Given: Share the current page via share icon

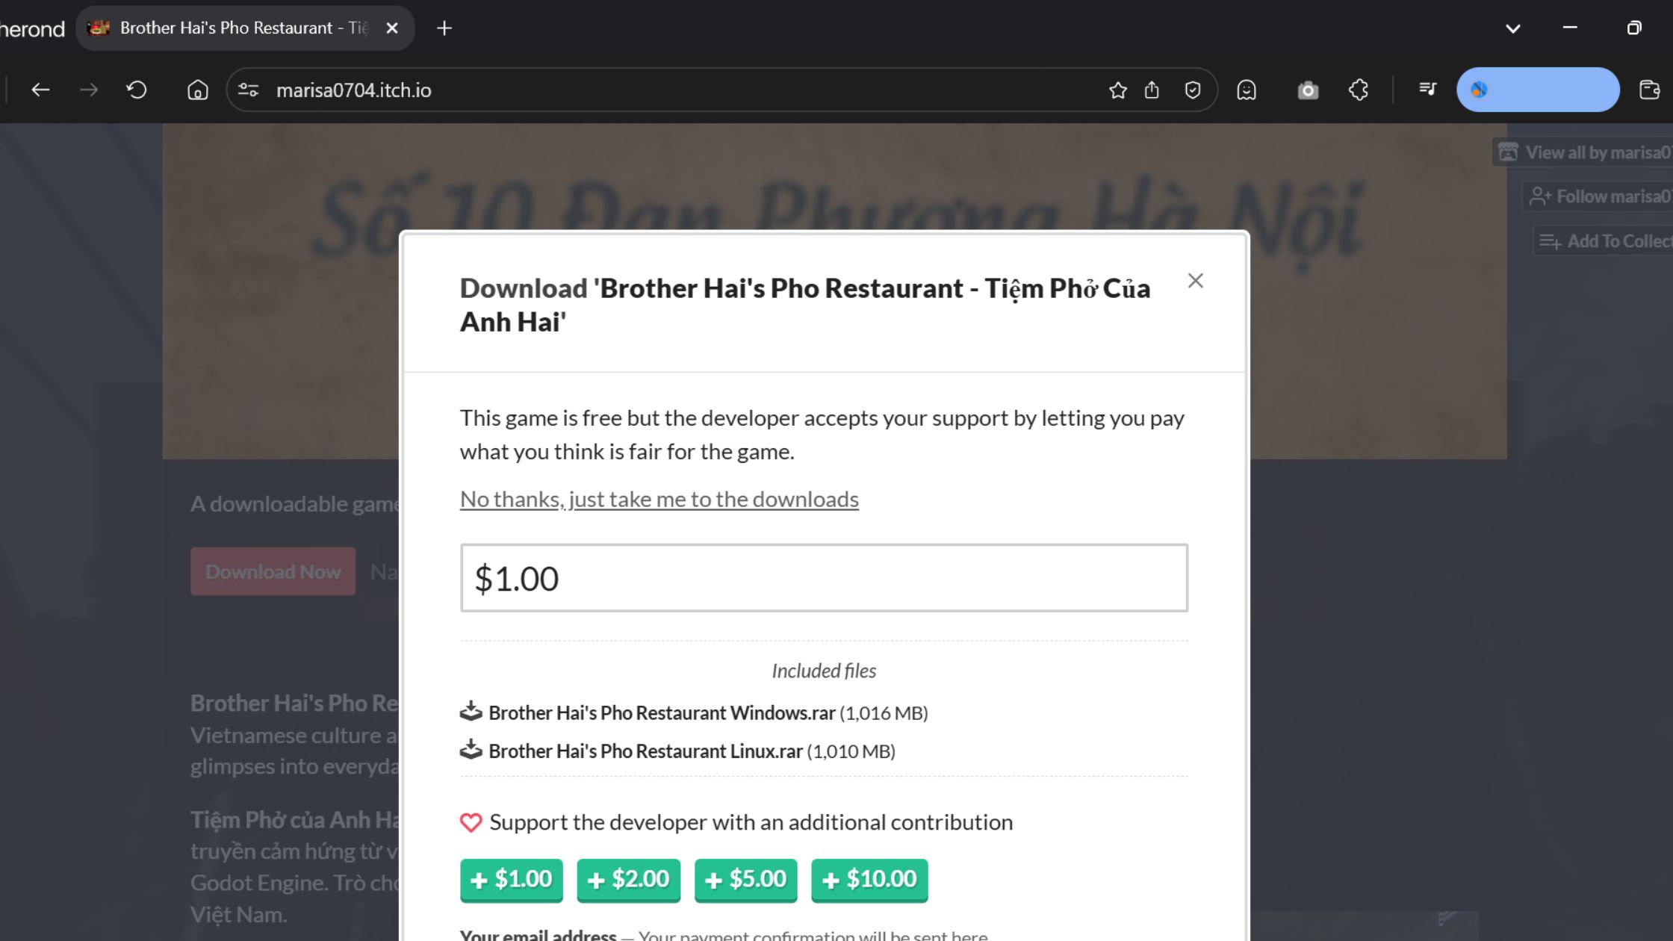Looking at the screenshot, I should (1152, 90).
